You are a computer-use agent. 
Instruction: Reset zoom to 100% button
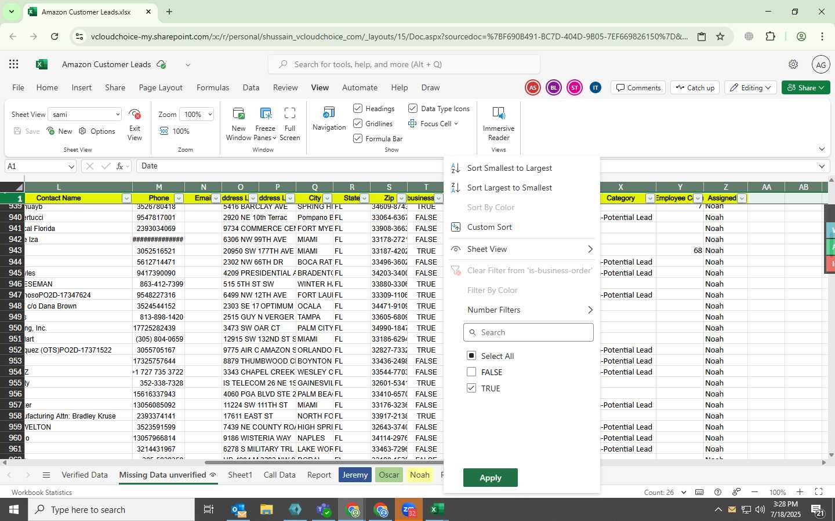point(175,131)
